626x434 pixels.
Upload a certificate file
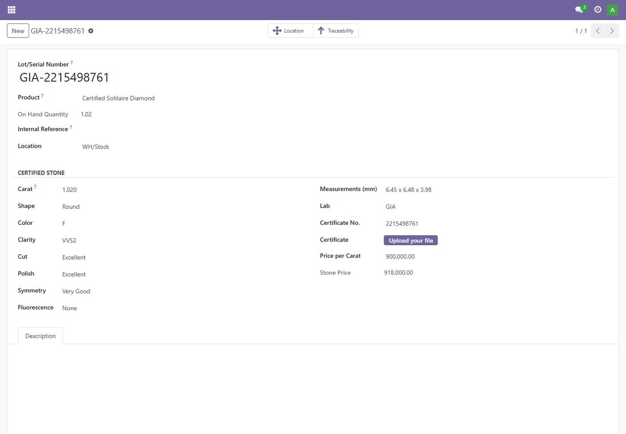[x=411, y=241]
